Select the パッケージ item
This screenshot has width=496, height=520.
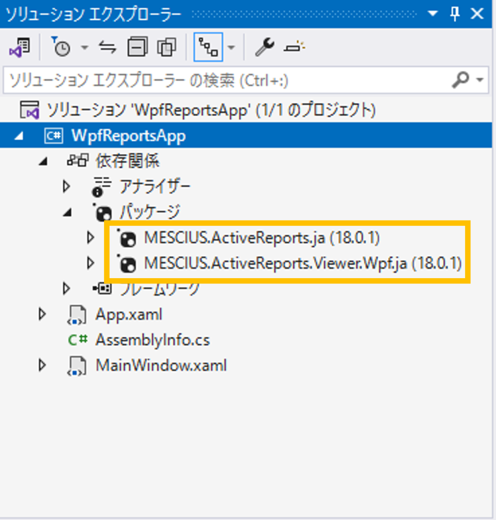[150, 212]
